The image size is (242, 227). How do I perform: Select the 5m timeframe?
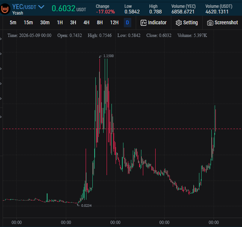click(13, 22)
